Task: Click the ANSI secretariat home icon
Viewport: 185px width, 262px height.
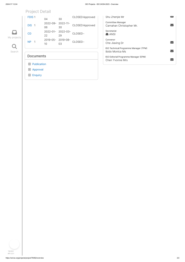Action: [107, 34]
